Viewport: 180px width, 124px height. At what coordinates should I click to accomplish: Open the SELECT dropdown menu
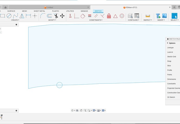pos(175,20)
